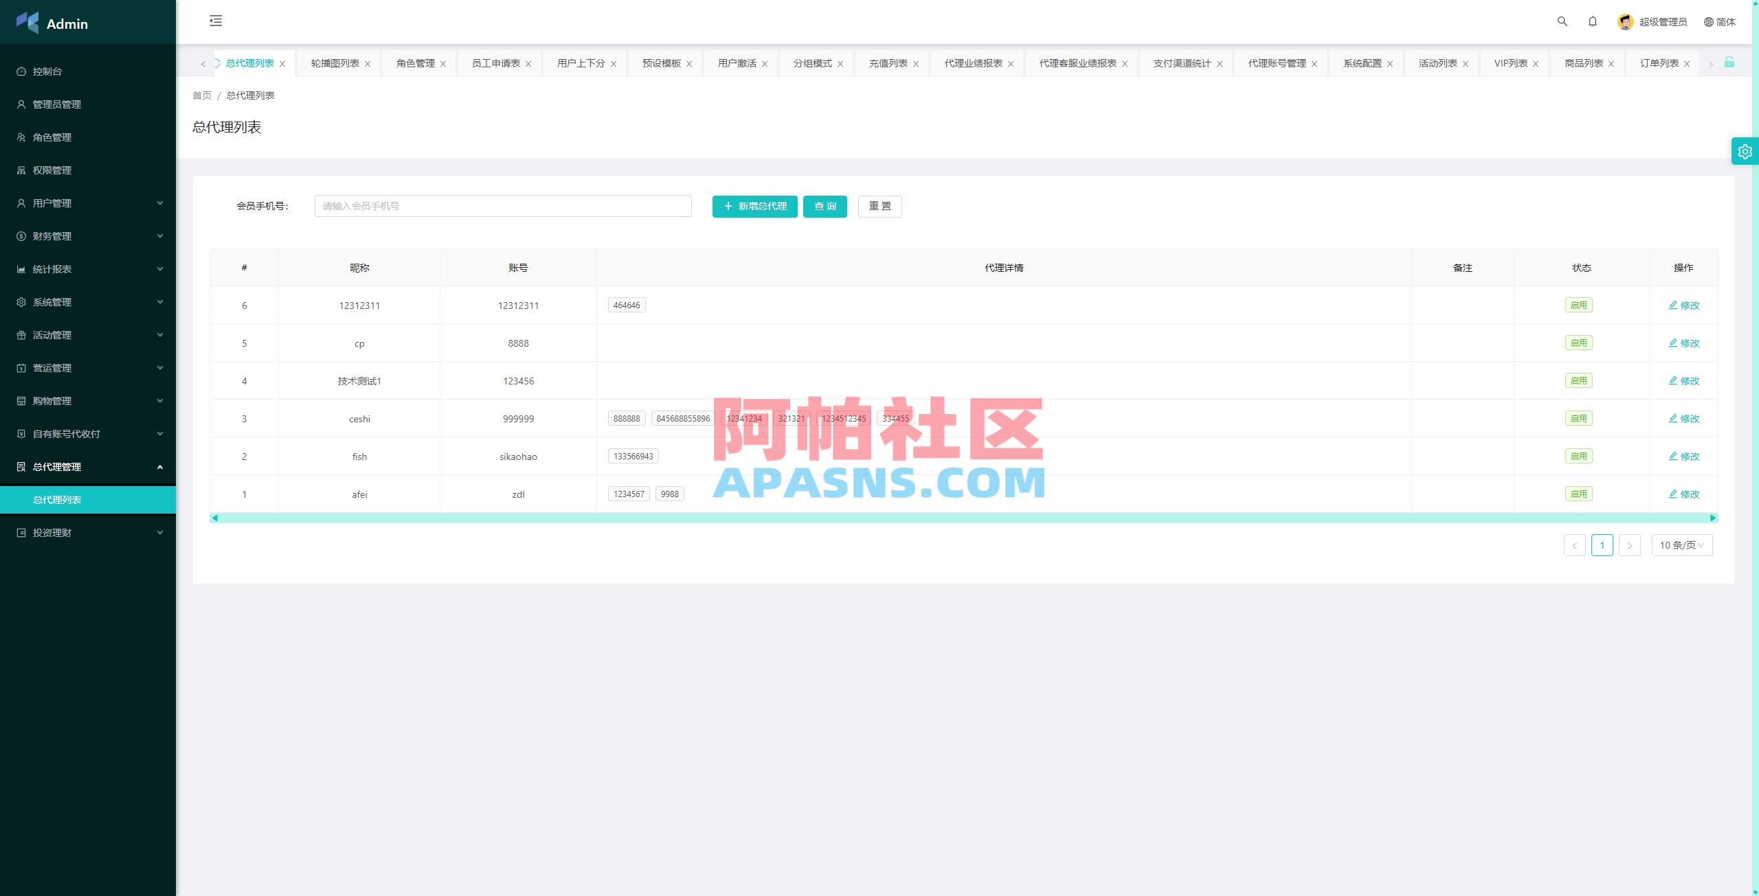Switch to the 充值列表 tab
The width and height of the screenshot is (1759, 896).
pyautogui.click(x=887, y=62)
